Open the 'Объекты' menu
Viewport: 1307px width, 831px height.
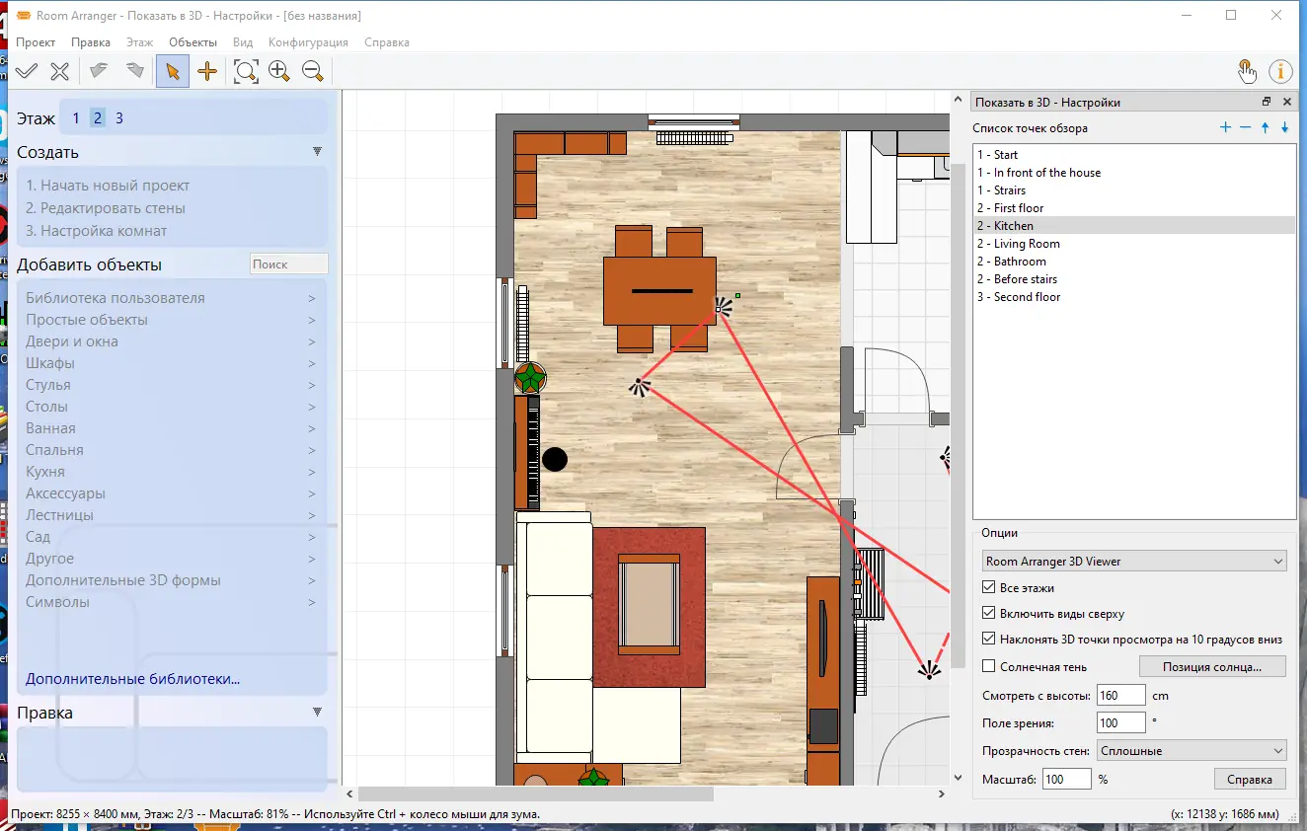[192, 42]
